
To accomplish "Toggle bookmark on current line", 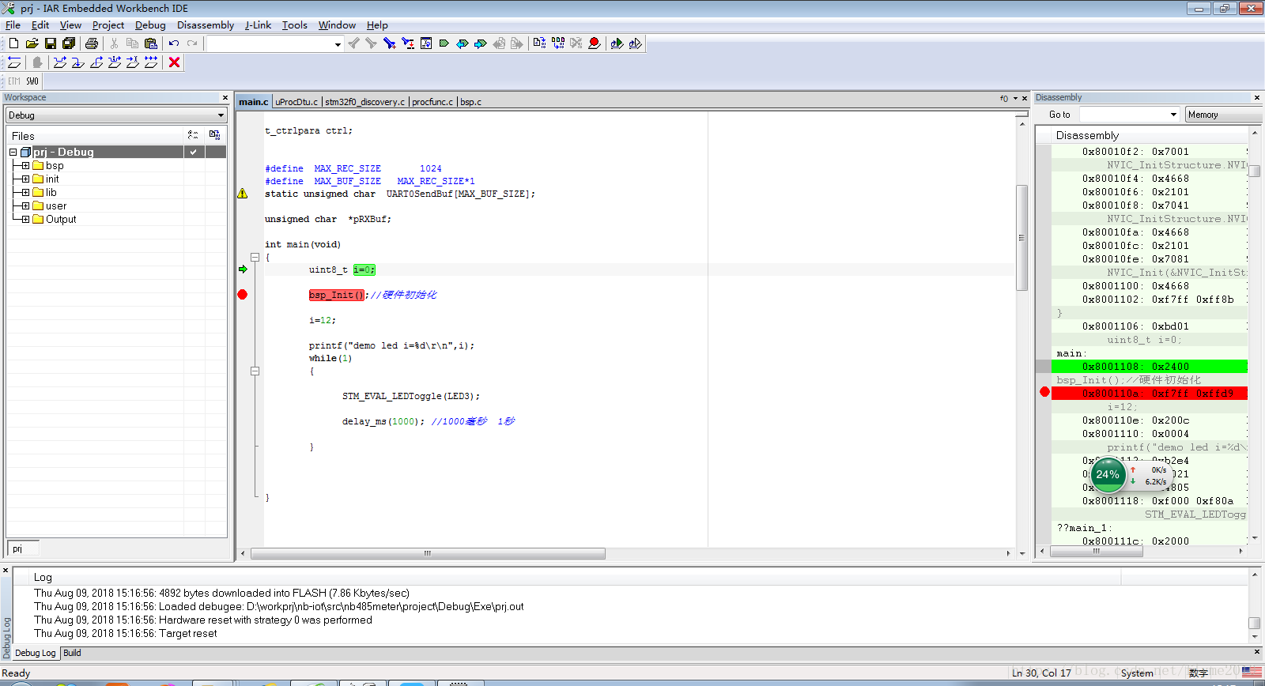I will click(x=444, y=43).
